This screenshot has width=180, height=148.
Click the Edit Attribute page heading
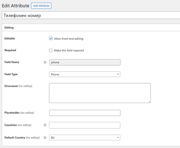15,6
